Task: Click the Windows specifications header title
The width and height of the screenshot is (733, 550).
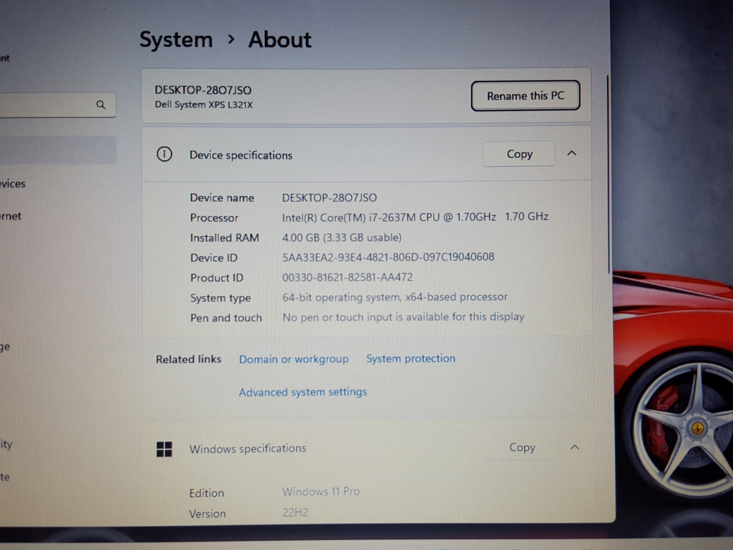Action: (x=248, y=448)
